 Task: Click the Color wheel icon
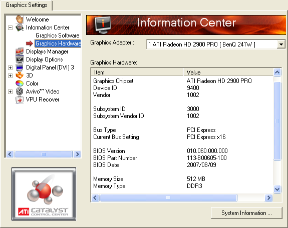(20, 83)
